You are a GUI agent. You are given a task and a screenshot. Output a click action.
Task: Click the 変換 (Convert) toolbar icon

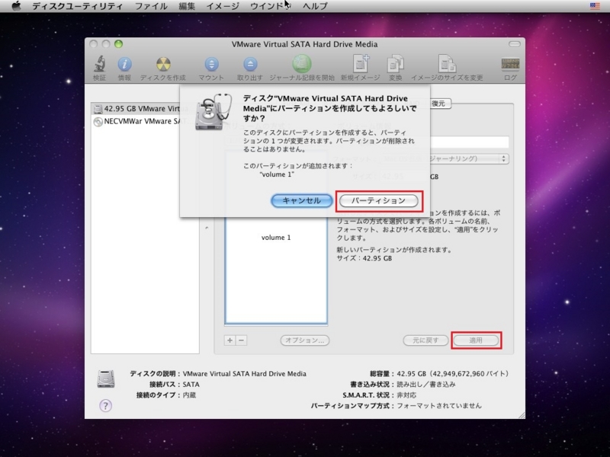pos(395,63)
